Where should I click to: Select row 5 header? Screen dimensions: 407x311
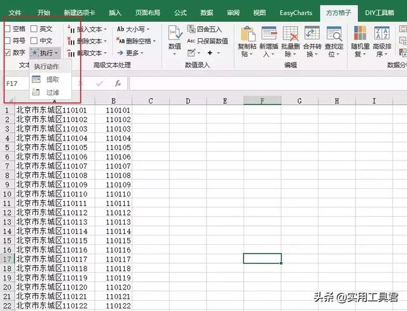pos(7,147)
